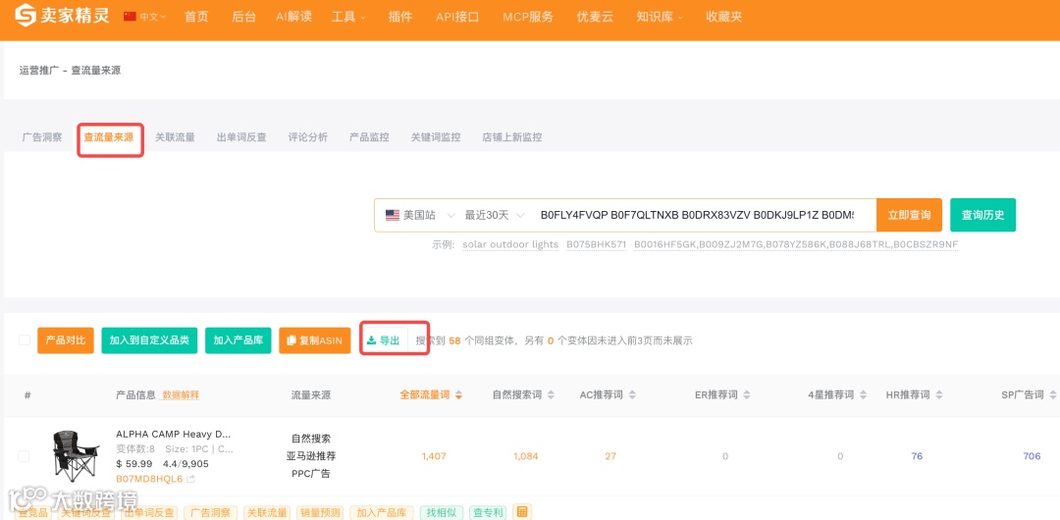The width and height of the screenshot is (1060, 520).
Task: Sort by ER推荐词 column arrows
Action: click(x=747, y=394)
